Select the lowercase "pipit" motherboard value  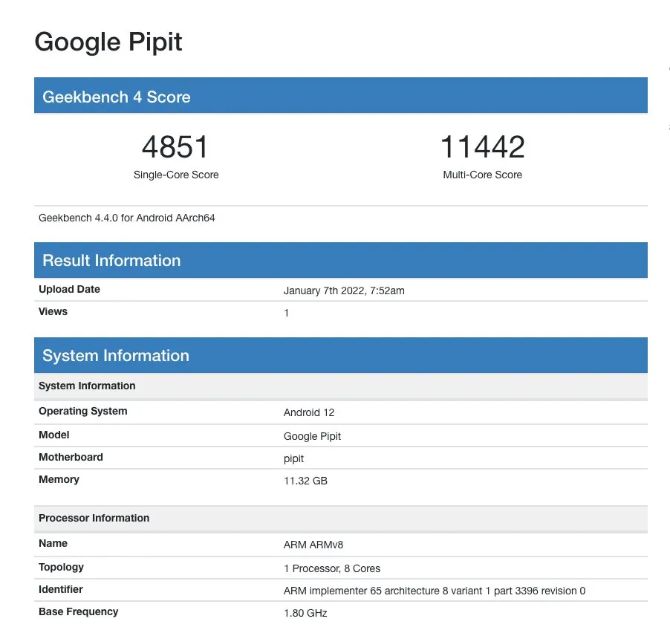tap(293, 458)
